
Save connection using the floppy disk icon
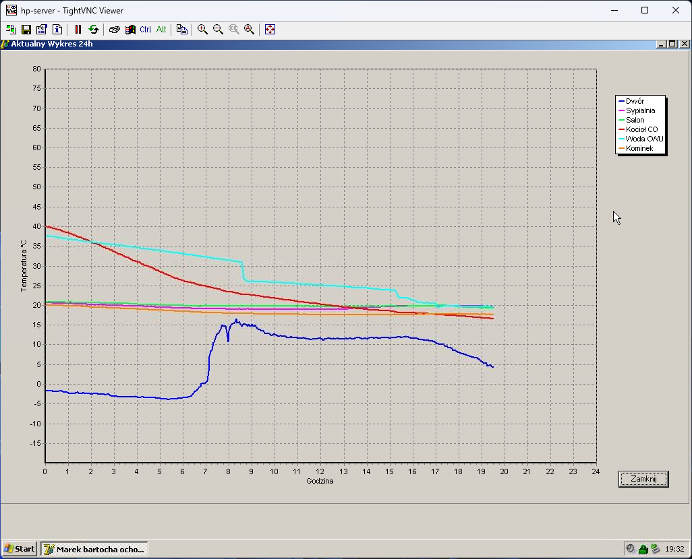coord(26,30)
